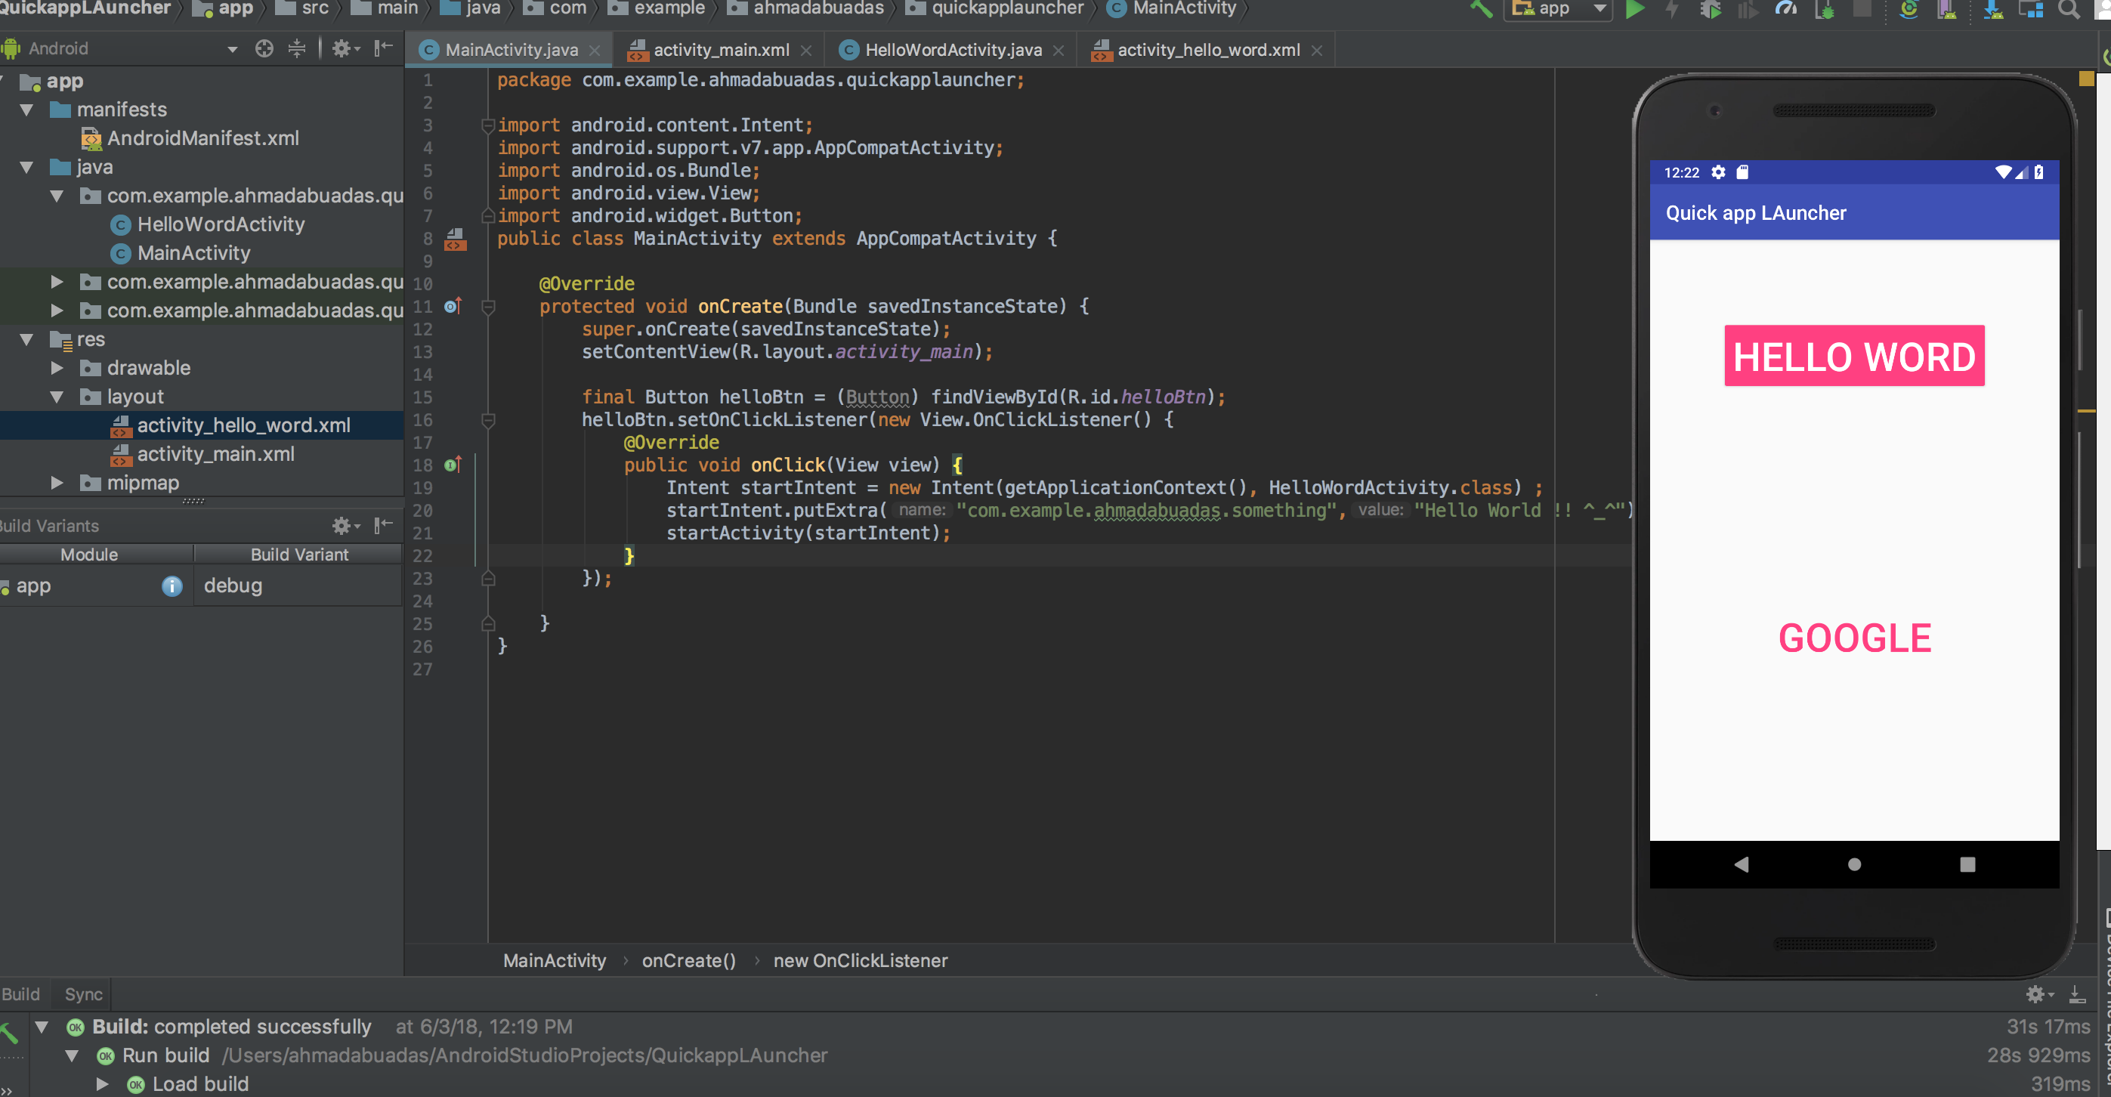Image resolution: width=2111 pixels, height=1097 pixels.
Task: Open the Profiler with the speedometer icon
Action: [x=1786, y=11]
